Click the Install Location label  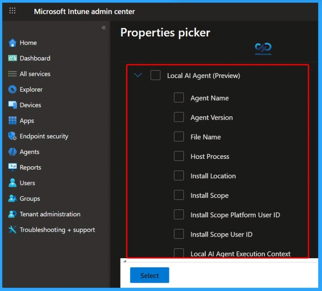tap(213, 176)
